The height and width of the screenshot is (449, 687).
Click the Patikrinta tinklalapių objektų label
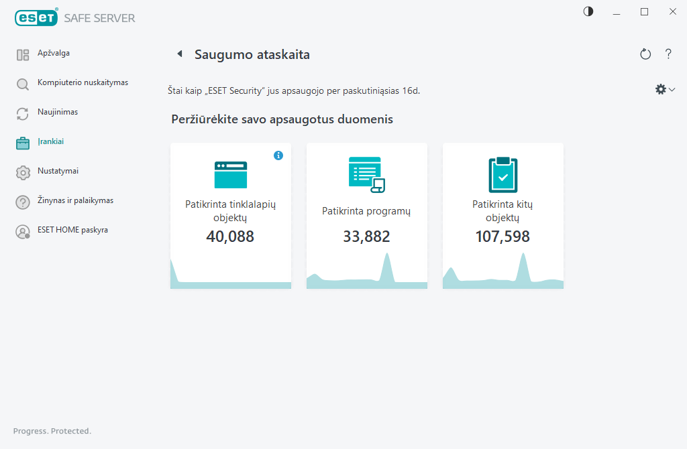tap(231, 211)
